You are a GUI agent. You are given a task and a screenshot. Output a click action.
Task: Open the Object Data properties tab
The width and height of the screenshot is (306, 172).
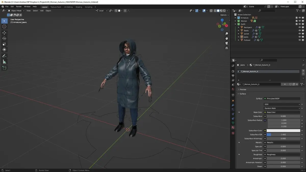click(233, 123)
